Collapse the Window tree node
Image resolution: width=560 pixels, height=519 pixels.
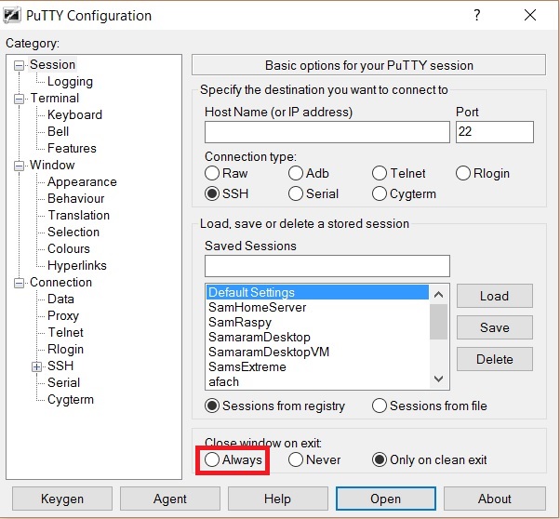[19, 166]
